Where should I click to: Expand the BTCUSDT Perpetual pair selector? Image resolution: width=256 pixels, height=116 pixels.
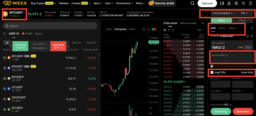[x=14, y=14]
